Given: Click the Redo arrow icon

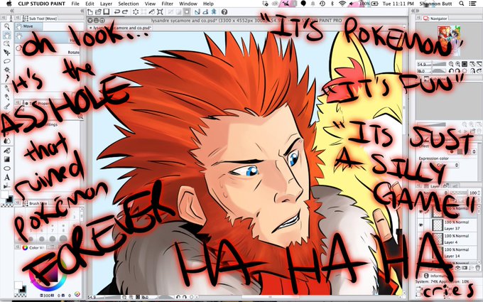Looking at the screenshot, I should coord(124,12).
